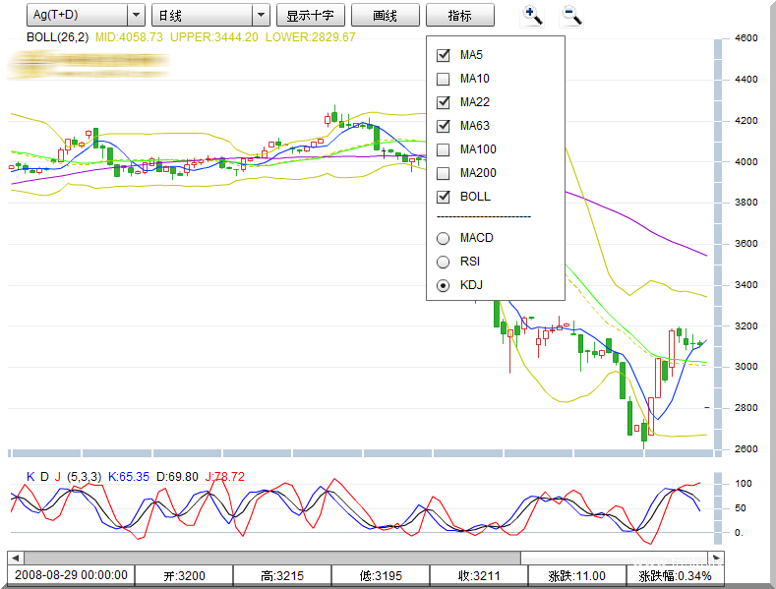Viewport: 776px width, 589px height.
Task: Click the 显示十字 crosshair button
Action: (x=310, y=15)
